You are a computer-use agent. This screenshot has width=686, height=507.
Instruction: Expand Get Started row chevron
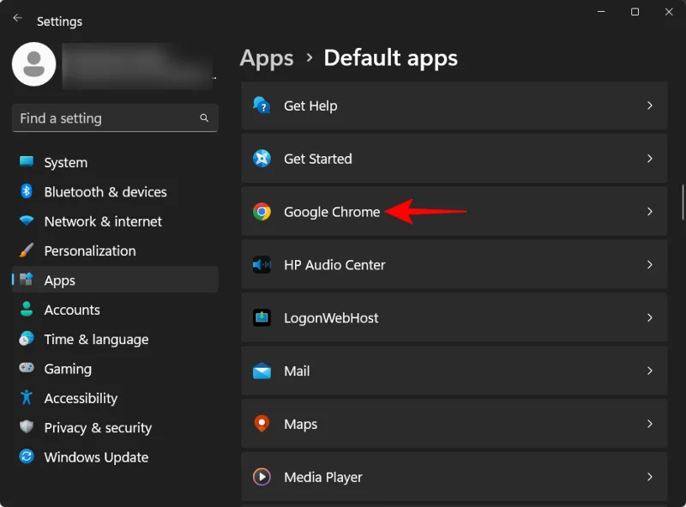click(650, 159)
